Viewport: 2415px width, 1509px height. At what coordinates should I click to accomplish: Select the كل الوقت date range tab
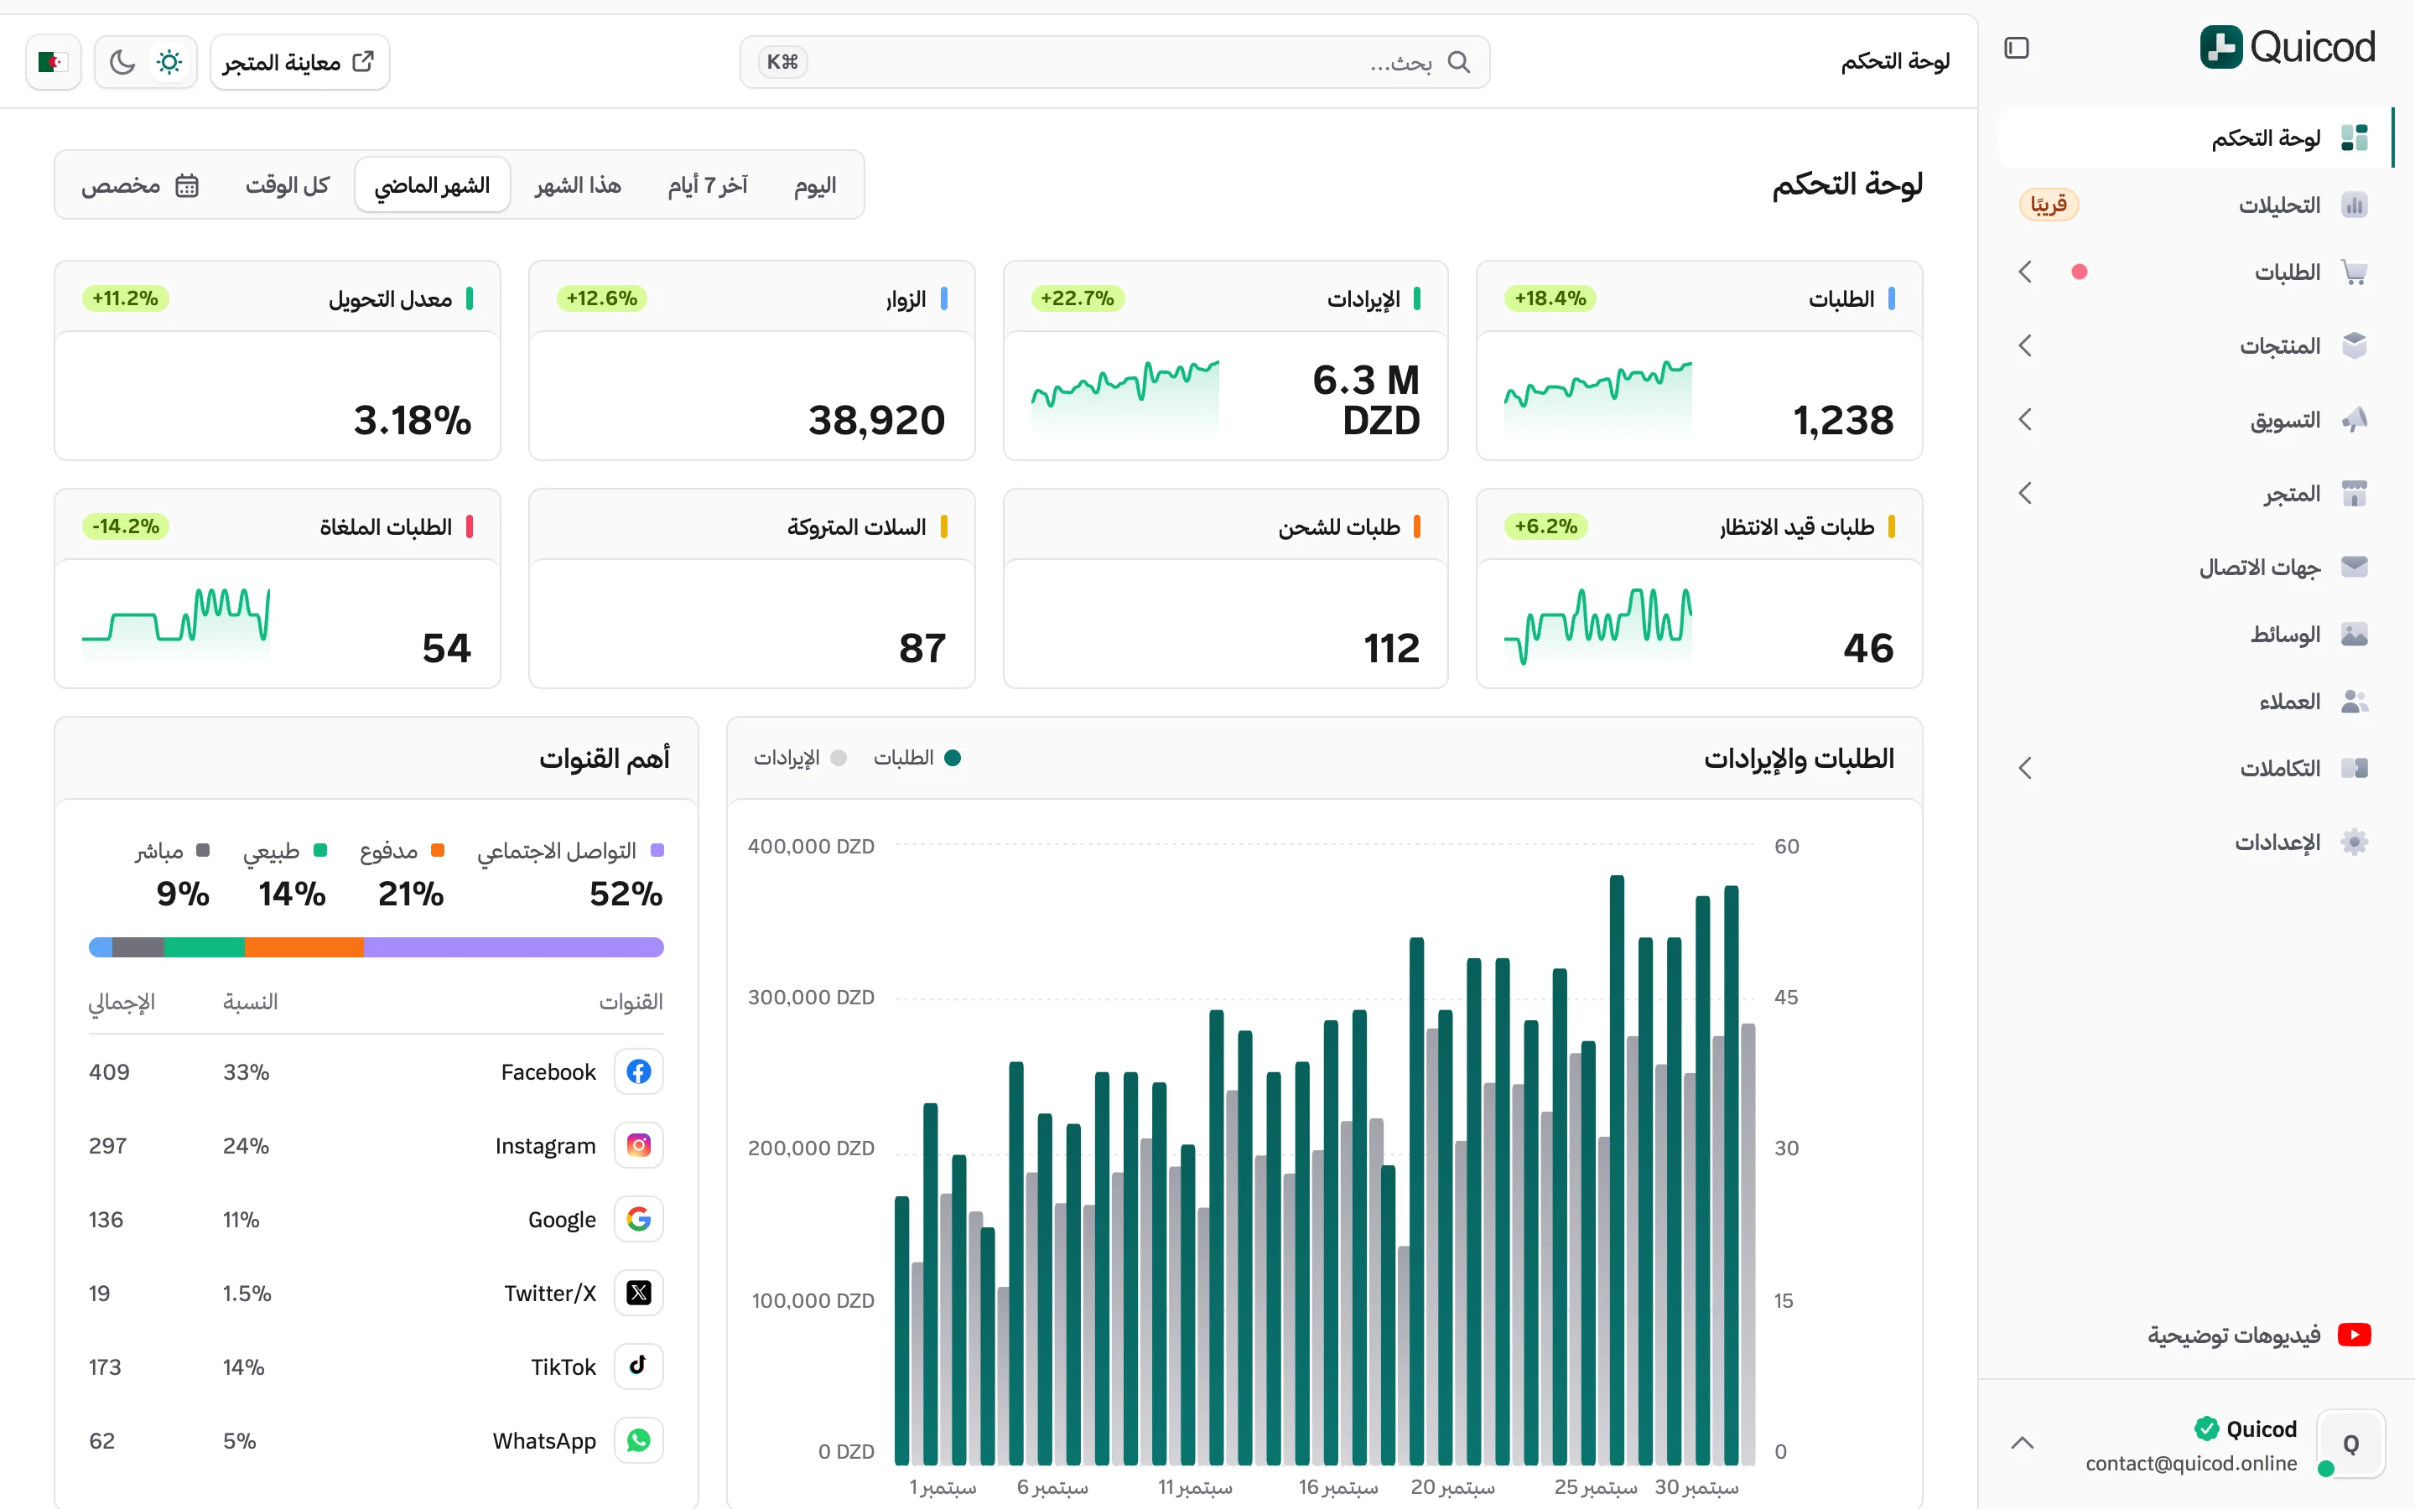pos(288,185)
